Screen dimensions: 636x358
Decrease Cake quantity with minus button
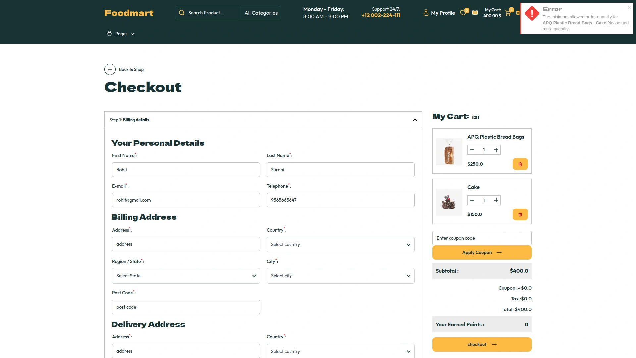pyautogui.click(x=472, y=200)
